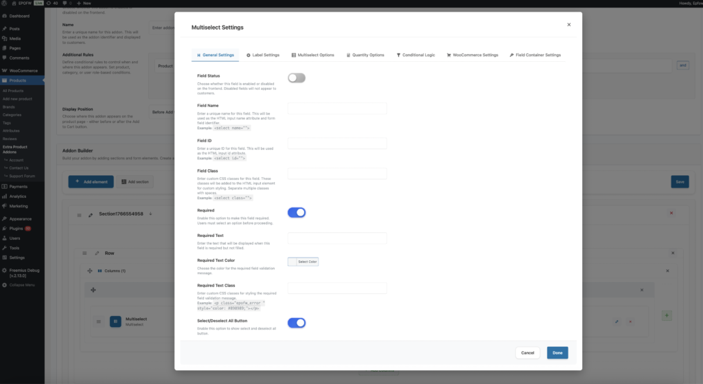Open the Analytics sidebar menu
The width and height of the screenshot is (703, 384).
18,196
